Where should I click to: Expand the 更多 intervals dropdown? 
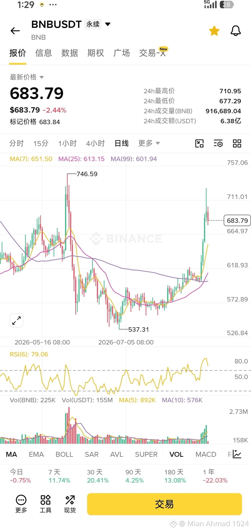click(x=149, y=143)
